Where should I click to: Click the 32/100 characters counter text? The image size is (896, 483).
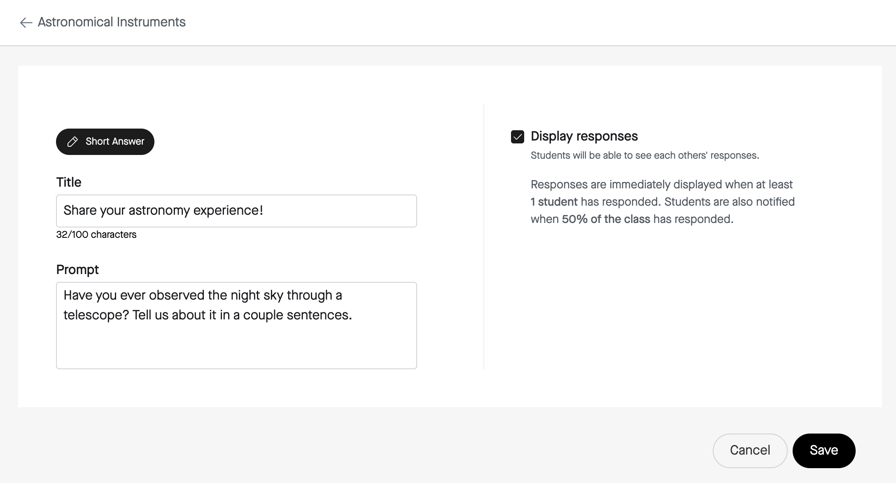point(96,234)
